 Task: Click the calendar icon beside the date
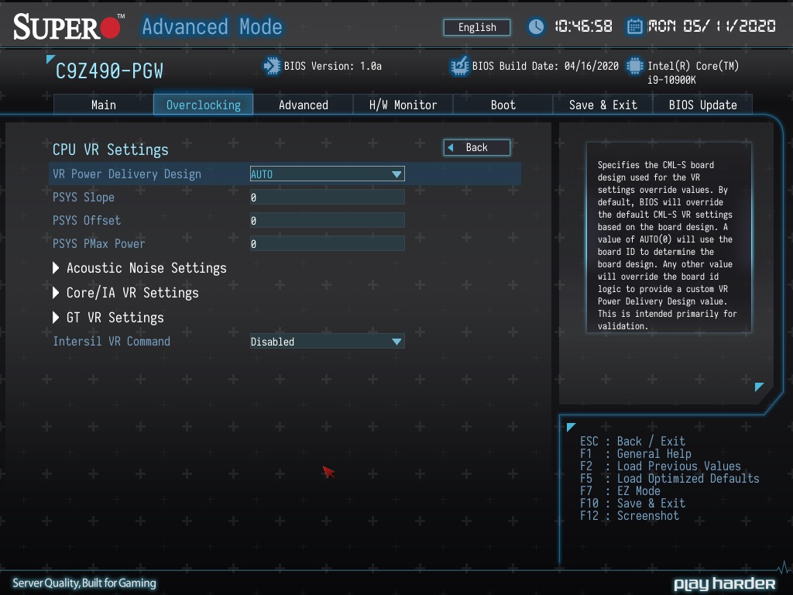pyautogui.click(x=634, y=26)
